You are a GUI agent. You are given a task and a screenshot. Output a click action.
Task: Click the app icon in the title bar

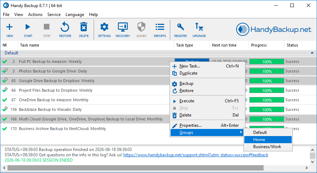click(x=6, y=5)
